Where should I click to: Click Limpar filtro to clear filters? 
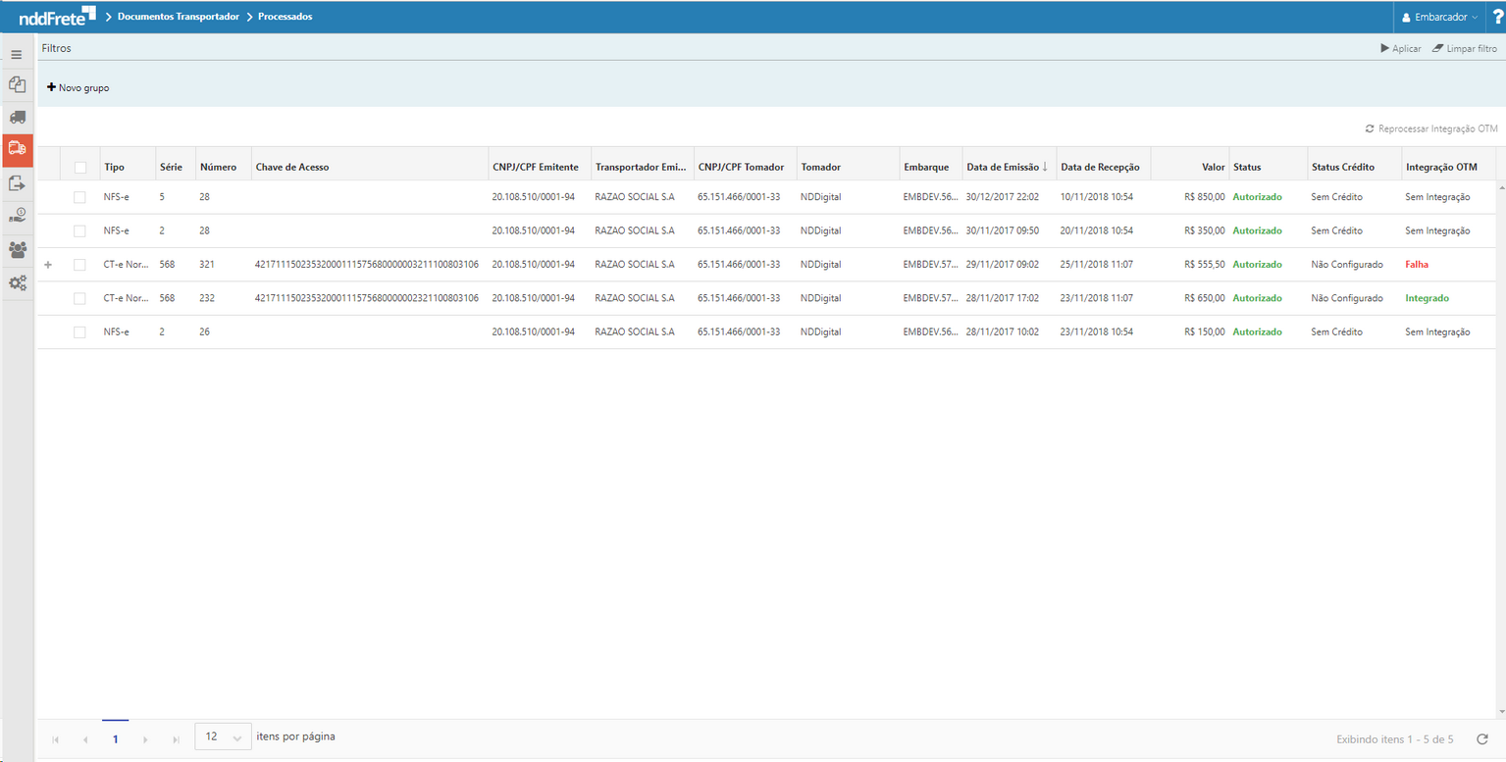point(1464,47)
